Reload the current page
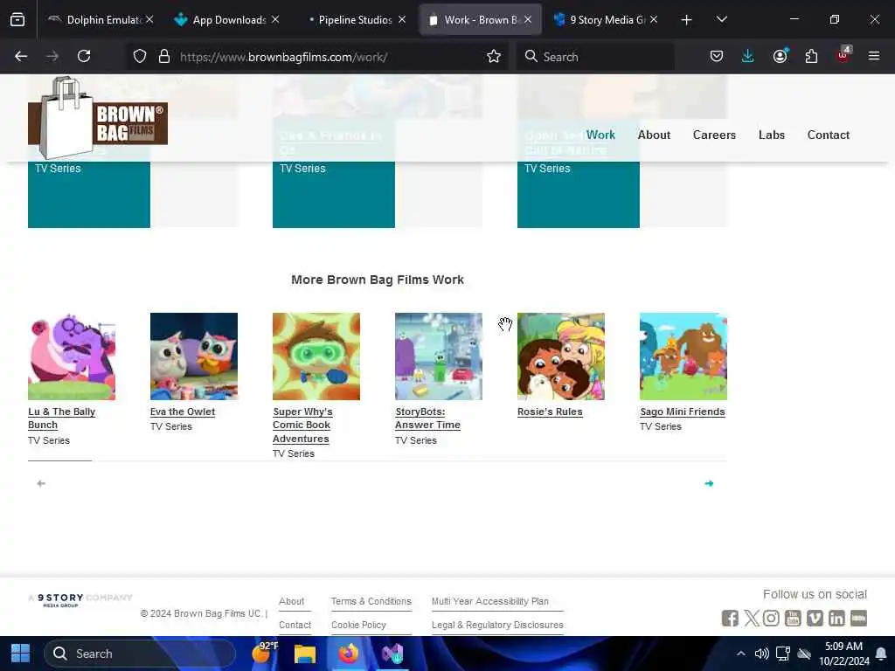 (84, 56)
